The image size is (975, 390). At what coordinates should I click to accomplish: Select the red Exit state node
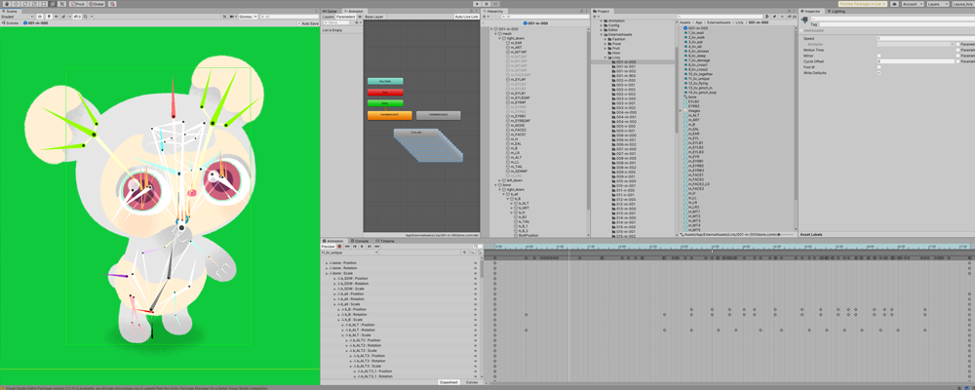[385, 92]
